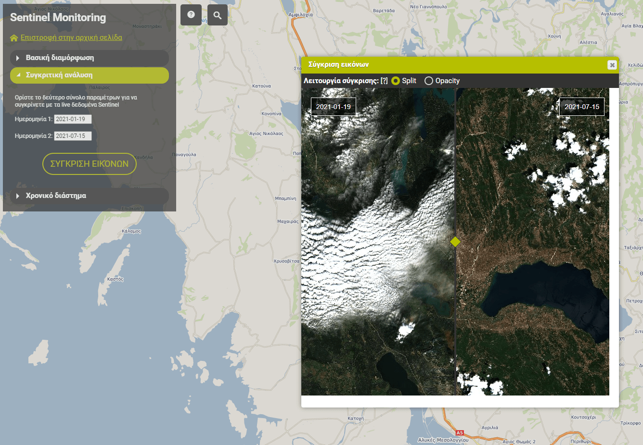Click the Χούνη map label
Viewport: 643px width, 445px height.
554,37
